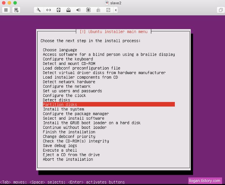Select Access software for a blind person

[x=109, y=54]
